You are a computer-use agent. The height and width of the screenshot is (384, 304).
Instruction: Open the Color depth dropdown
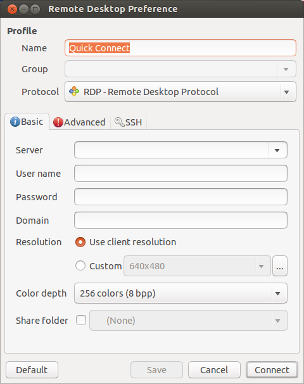pos(180,293)
